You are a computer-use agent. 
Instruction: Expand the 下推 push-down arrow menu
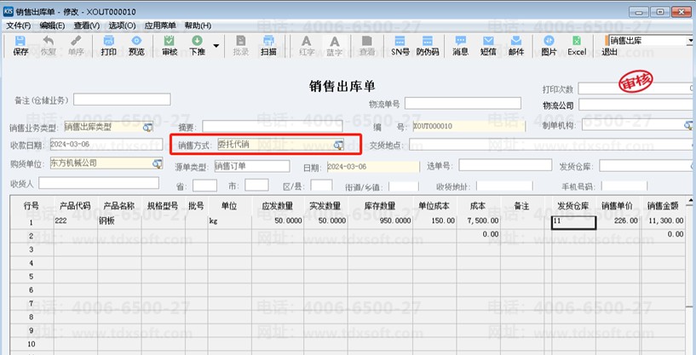coord(216,46)
